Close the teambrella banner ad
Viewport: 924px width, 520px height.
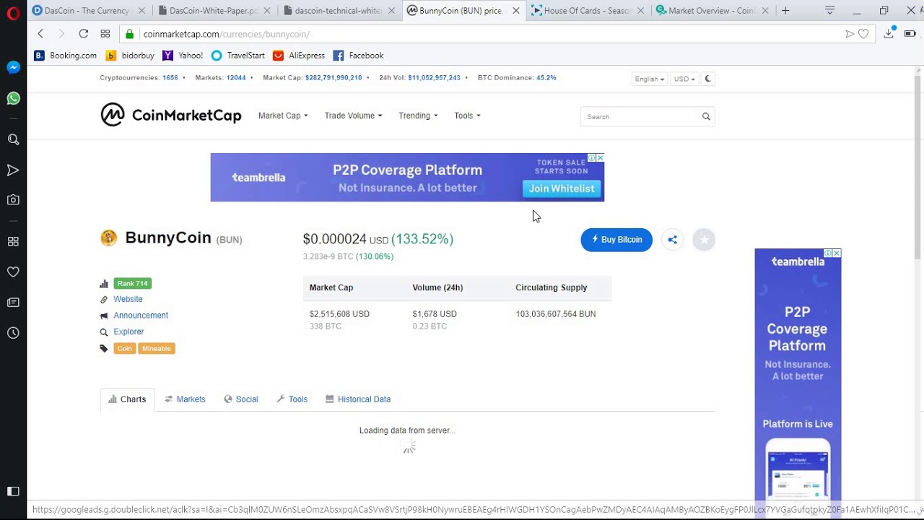tap(600, 157)
